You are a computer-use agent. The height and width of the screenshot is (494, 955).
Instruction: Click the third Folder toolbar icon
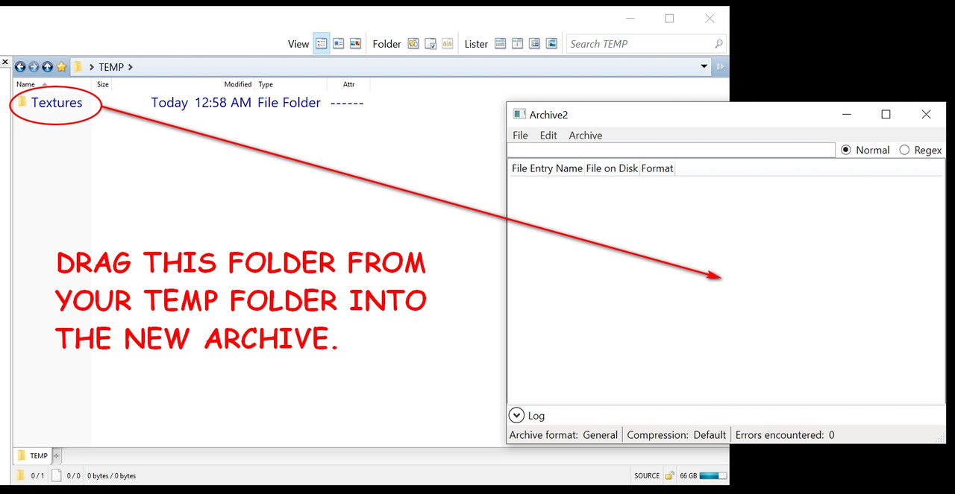pyautogui.click(x=448, y=44)
